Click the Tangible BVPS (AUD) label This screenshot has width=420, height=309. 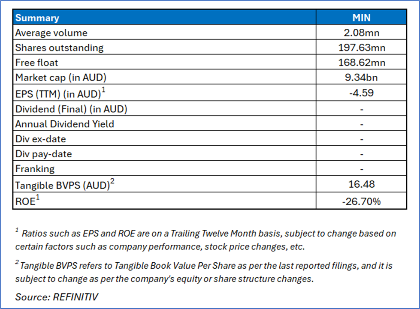[64, 184]
